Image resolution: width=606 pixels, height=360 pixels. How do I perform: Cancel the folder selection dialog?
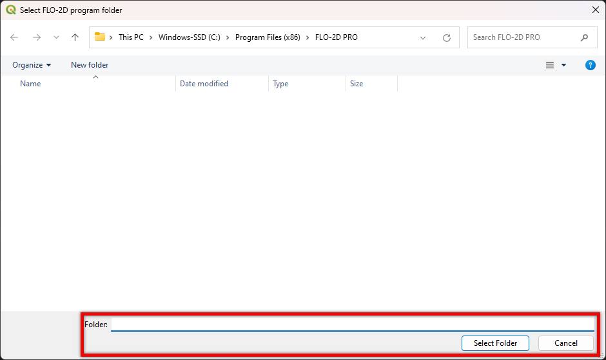click(565, 343)
